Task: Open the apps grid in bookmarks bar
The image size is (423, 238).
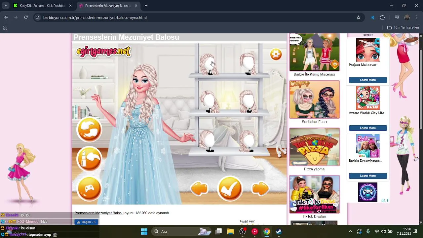Action: click(5, 28)
